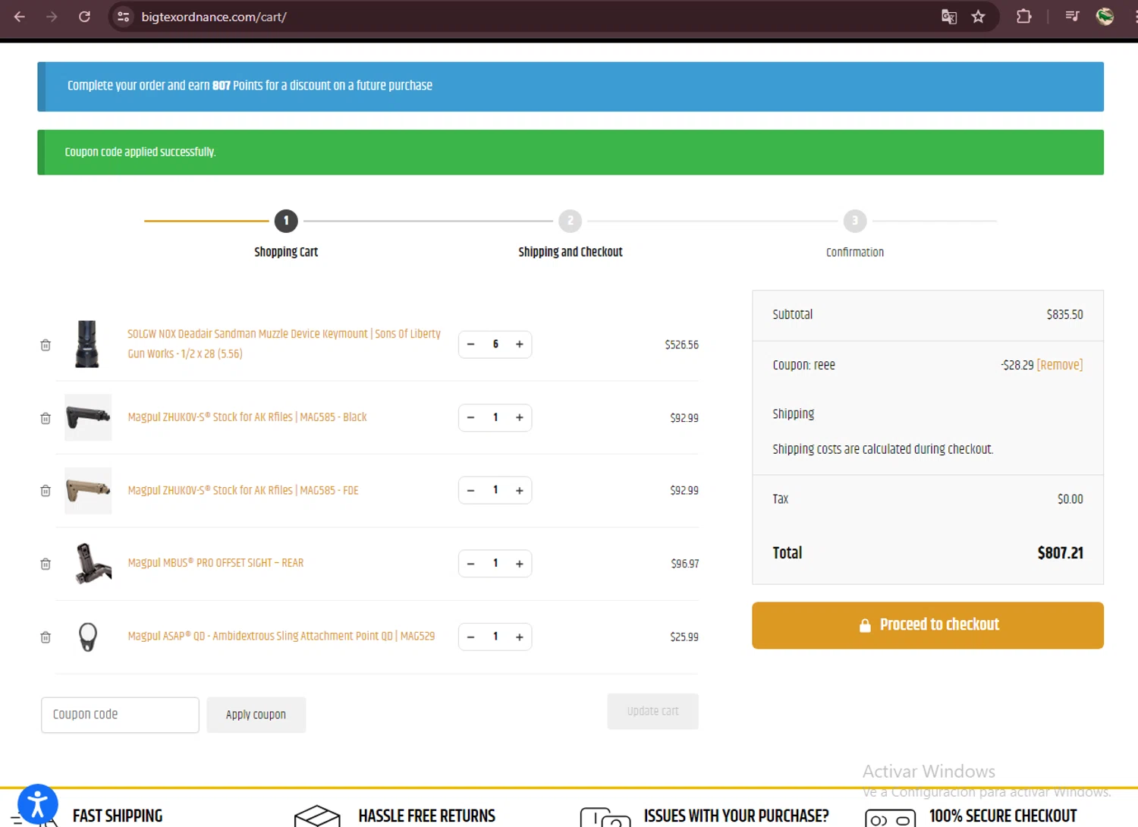Open Magpul MBUS PRO OFFSET SIGHT link
The width and height of the screenshot is (1138, 827).
coord(215,563)
